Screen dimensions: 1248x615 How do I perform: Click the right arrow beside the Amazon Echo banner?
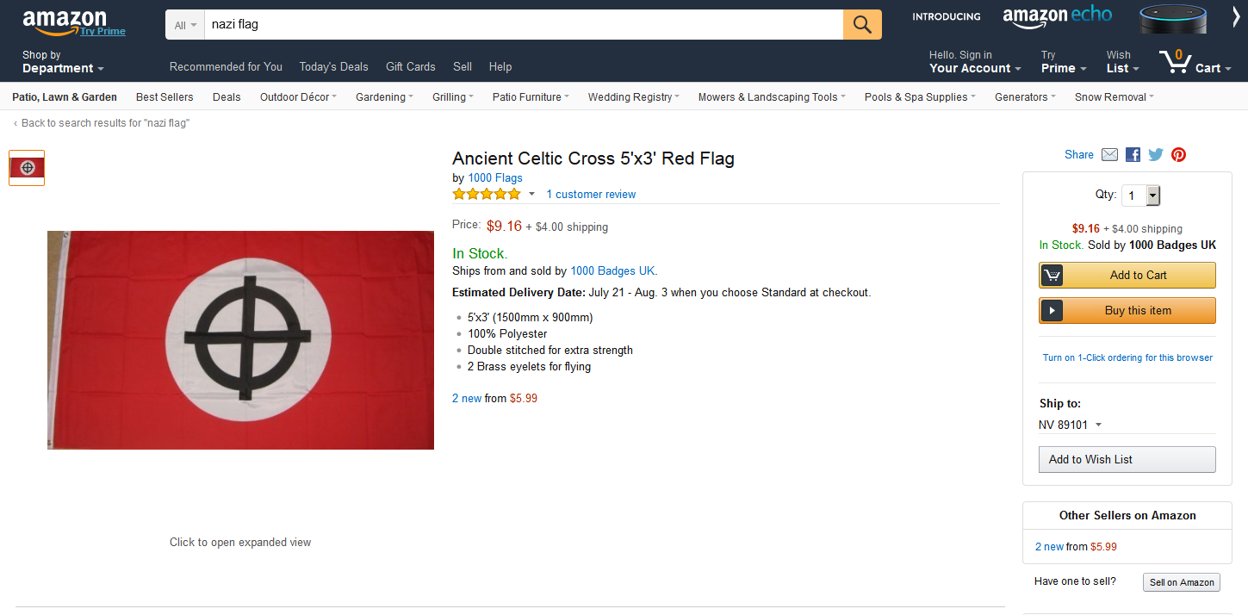pyautogui.click(x=1236, y=17)
